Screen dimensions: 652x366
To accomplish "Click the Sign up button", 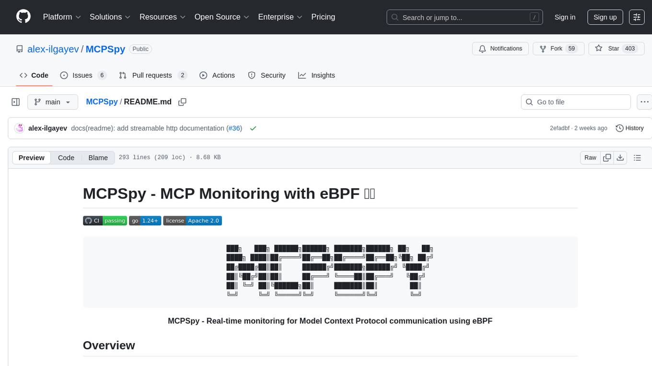I will click(605, 17).
